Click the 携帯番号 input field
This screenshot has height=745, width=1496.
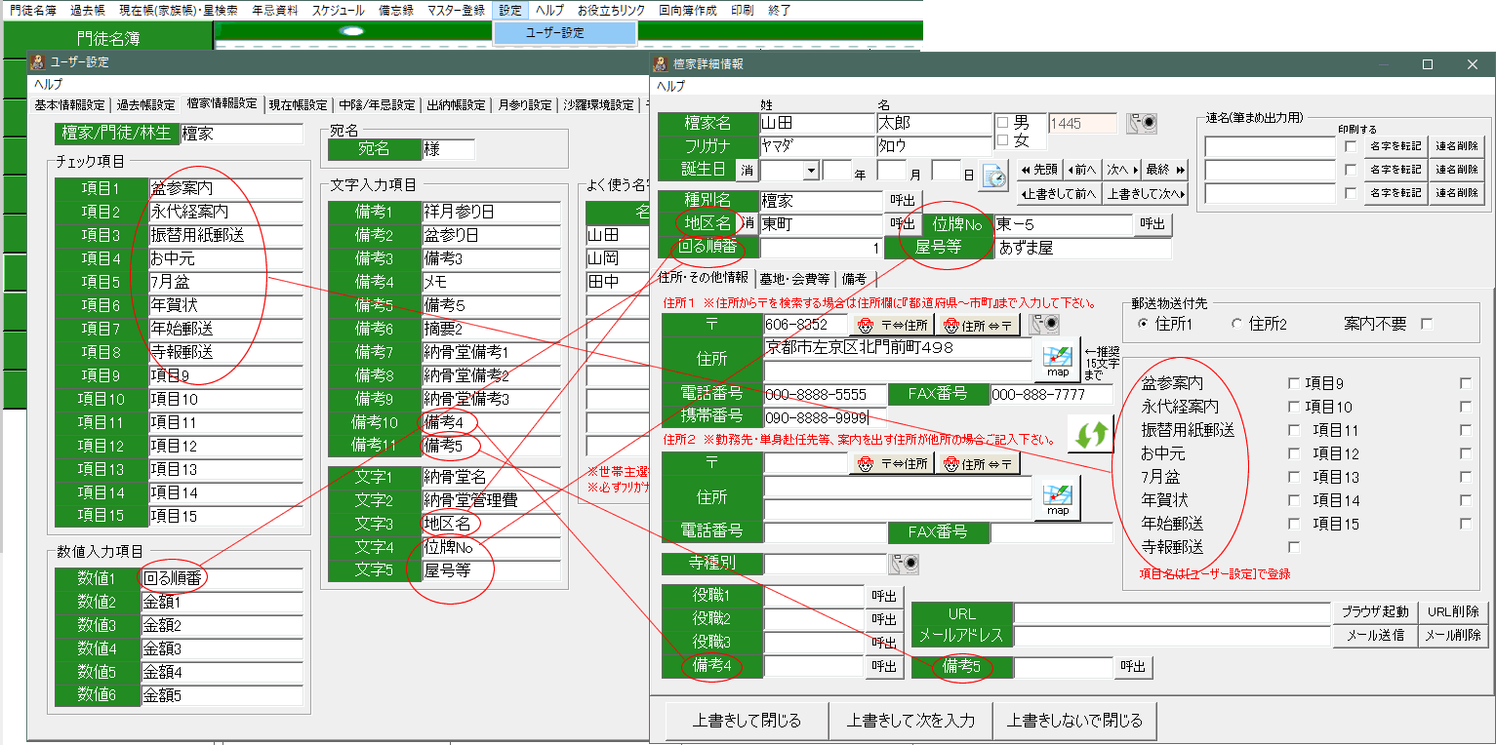pyautogui.click(x=825, y=416)
